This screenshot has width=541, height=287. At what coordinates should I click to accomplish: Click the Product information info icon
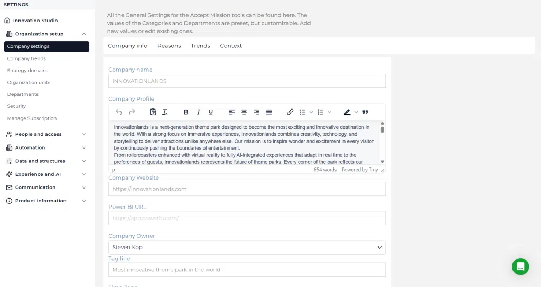click(x=10, y=201)
